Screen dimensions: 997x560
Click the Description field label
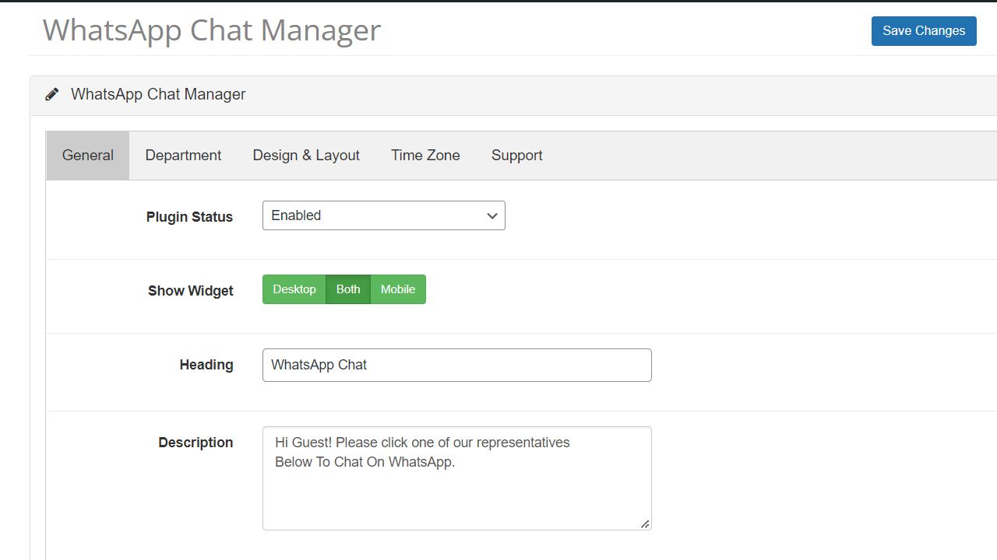tap(196, 443)
